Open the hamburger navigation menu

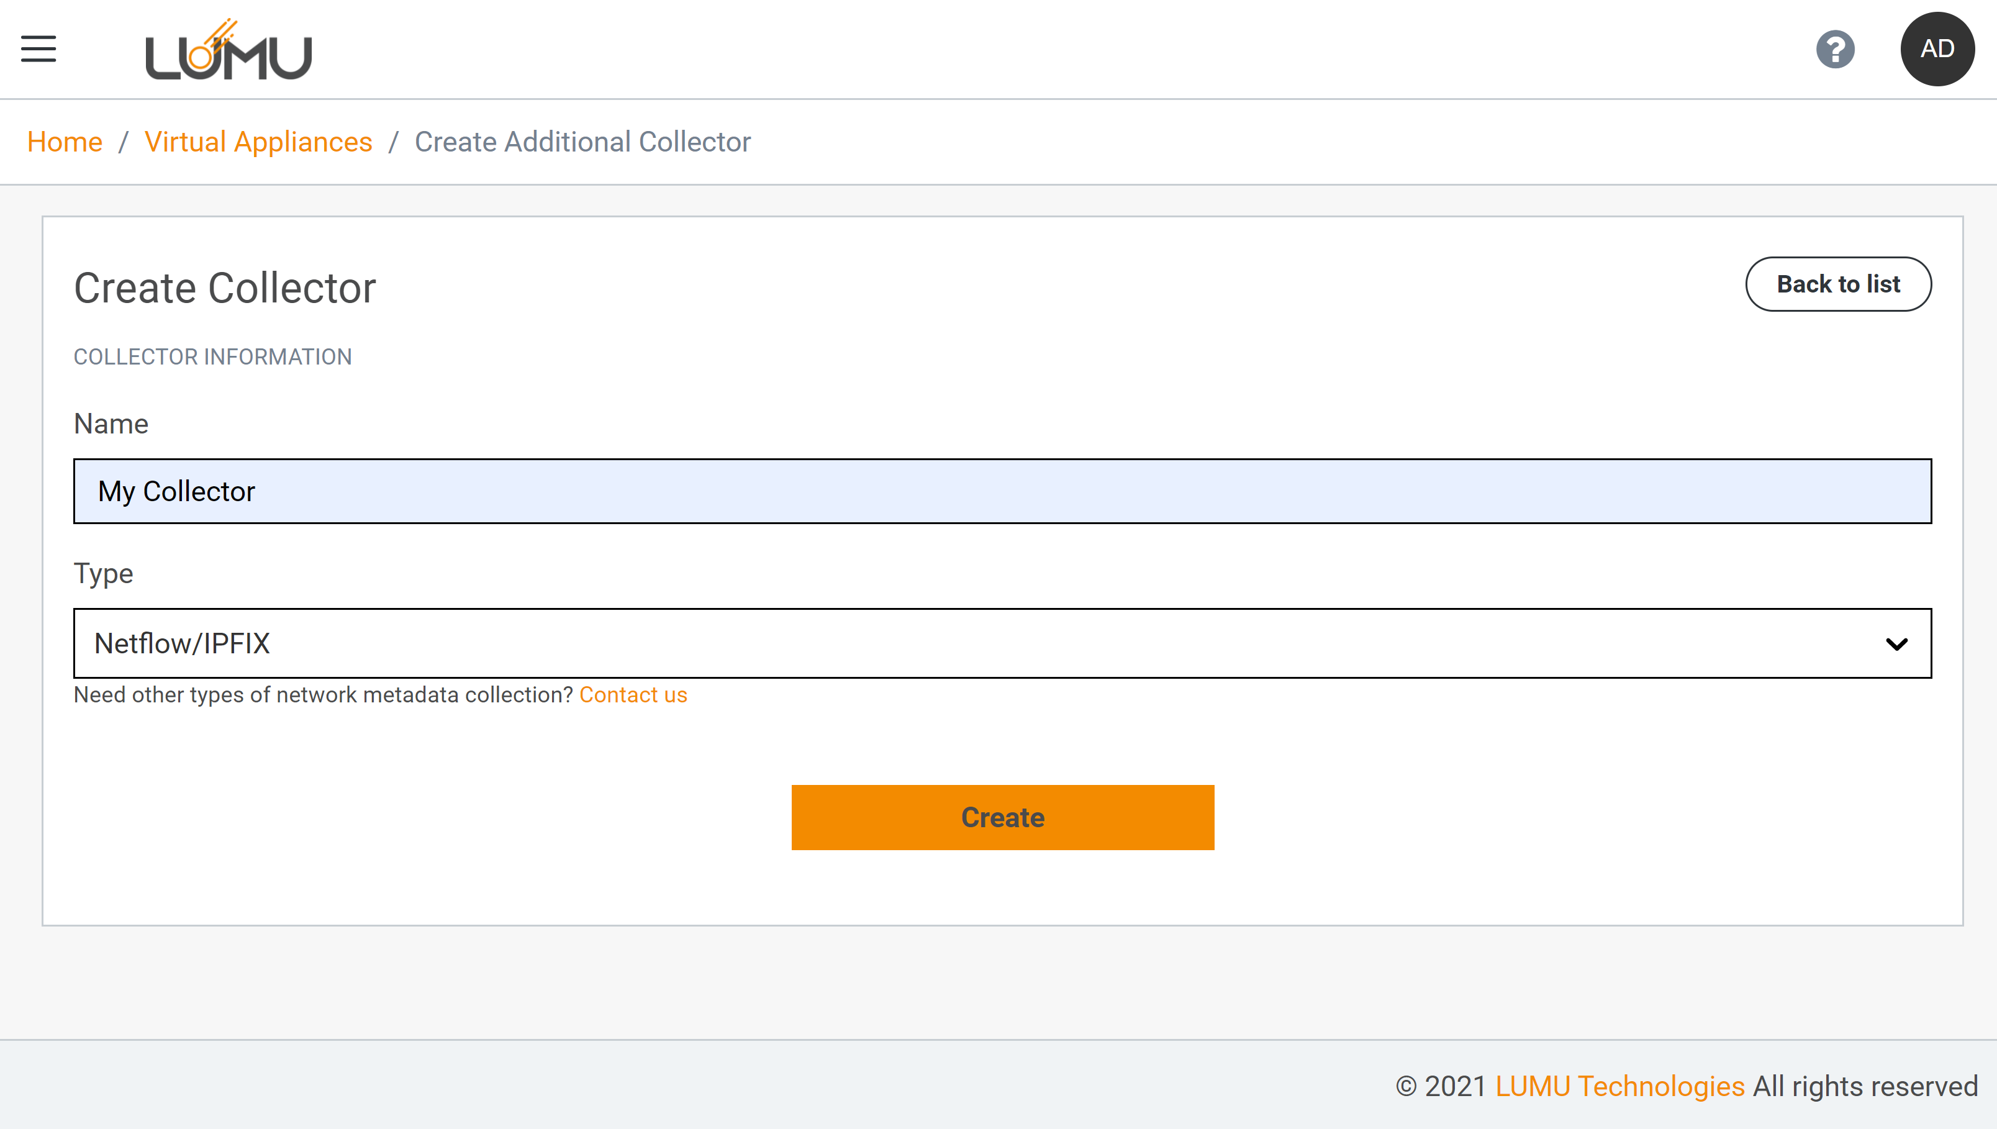pyautogui.click(x=38, y=48)
